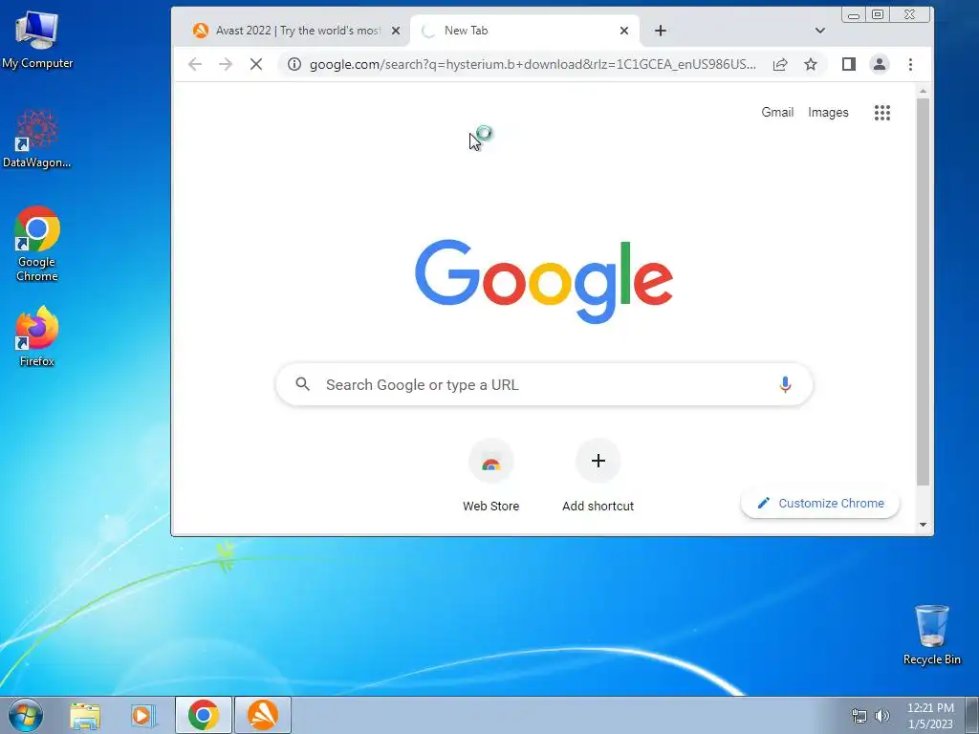Open the Images link

click(828, 113)
